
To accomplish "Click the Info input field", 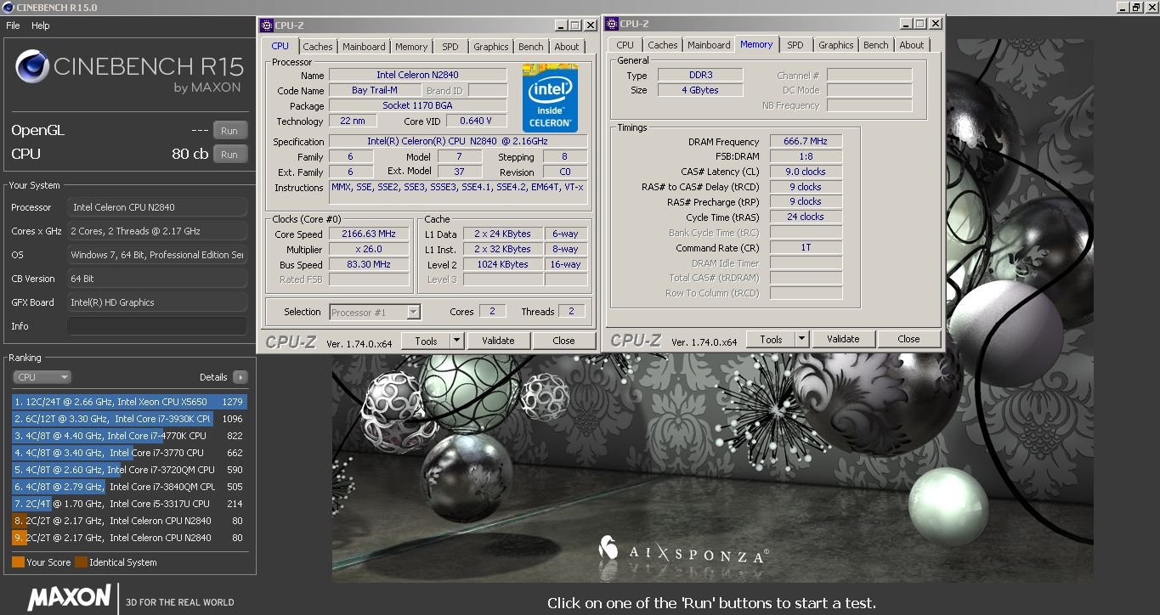I will click(x=157, y=326).
